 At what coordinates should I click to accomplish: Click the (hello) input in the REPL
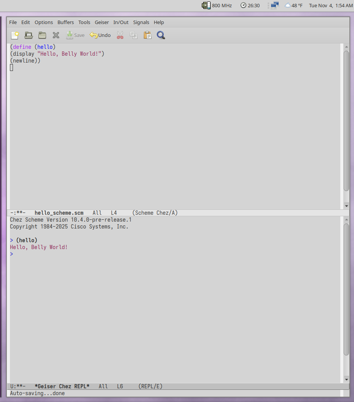[27, 240]
